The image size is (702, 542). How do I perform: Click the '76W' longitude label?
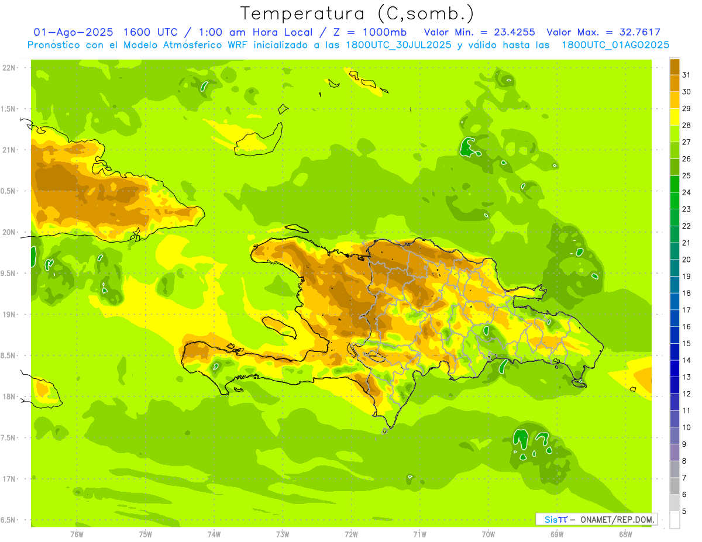(77, 534)
